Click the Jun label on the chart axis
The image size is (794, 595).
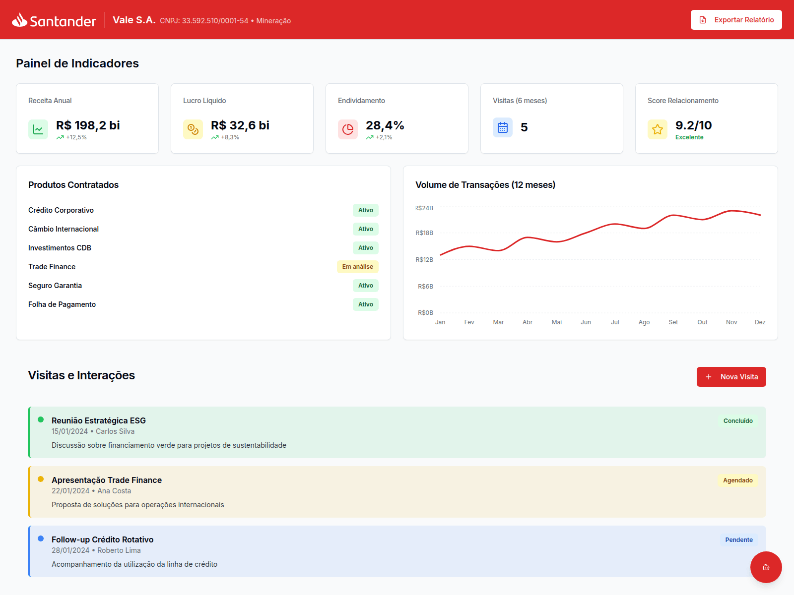[x=586, y=322]
